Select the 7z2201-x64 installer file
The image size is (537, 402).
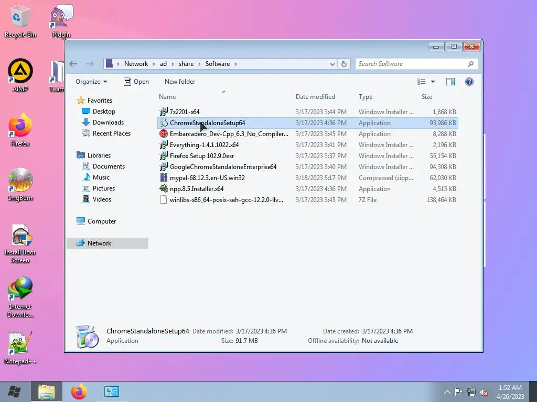(307, 112)
